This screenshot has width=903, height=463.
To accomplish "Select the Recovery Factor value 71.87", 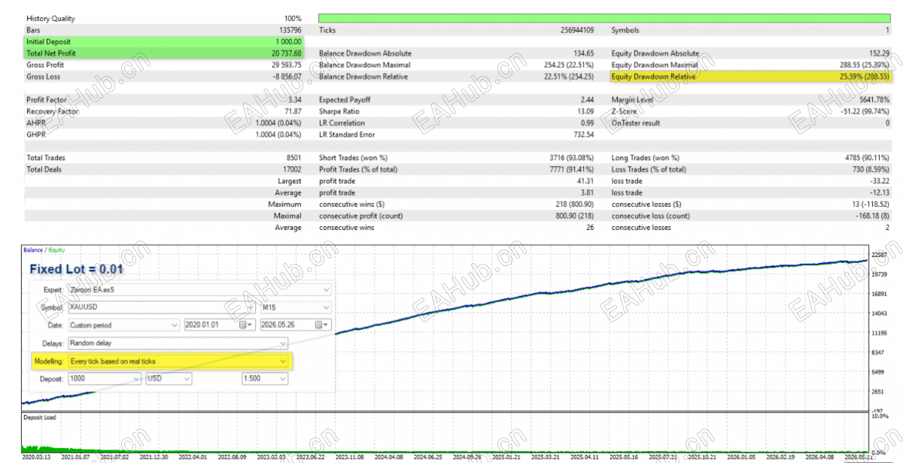I will 293,111.
